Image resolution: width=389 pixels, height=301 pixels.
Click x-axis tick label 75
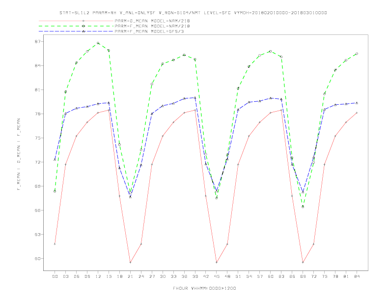pos(325,276)
